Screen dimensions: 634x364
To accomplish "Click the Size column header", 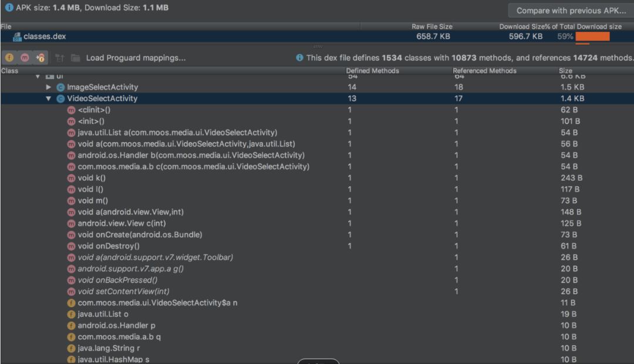I will click(565, 70).
